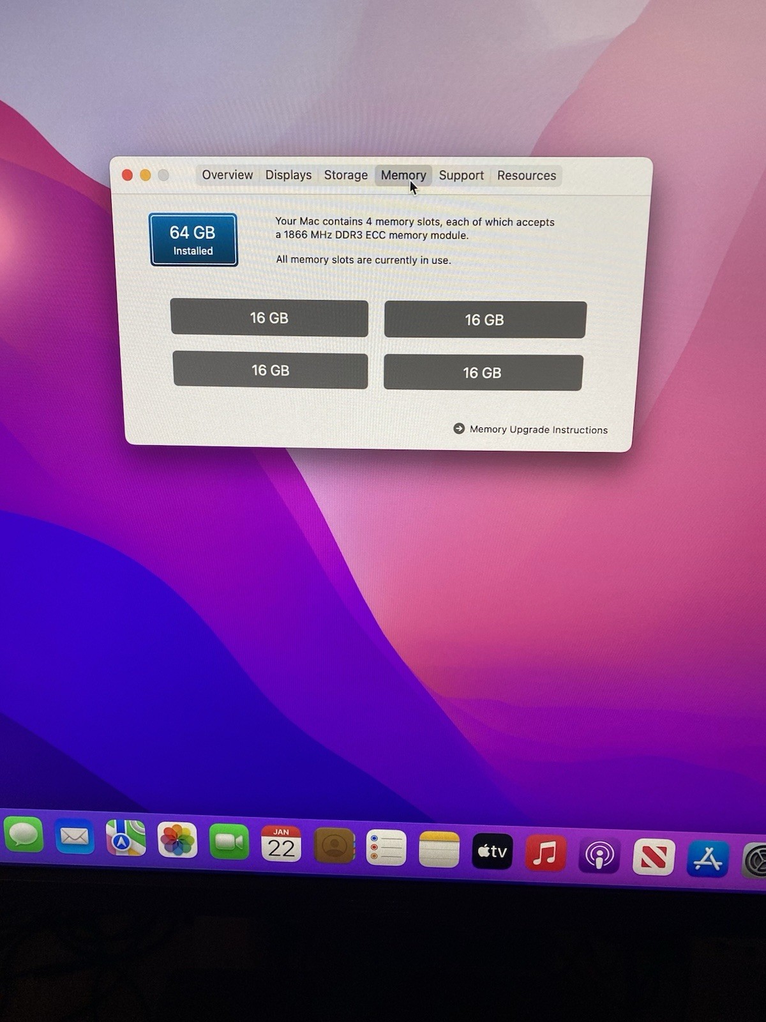The width and height of the screenshot is (766, 1022).
Task: Launch Contacts from the Dock
Action: [334, 846]
